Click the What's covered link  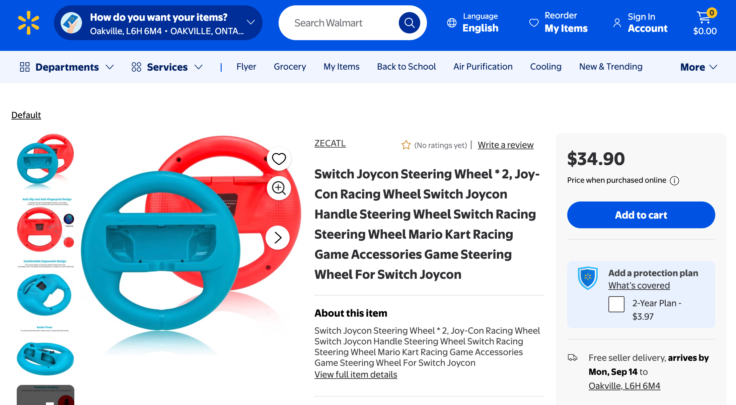(639, 286)
